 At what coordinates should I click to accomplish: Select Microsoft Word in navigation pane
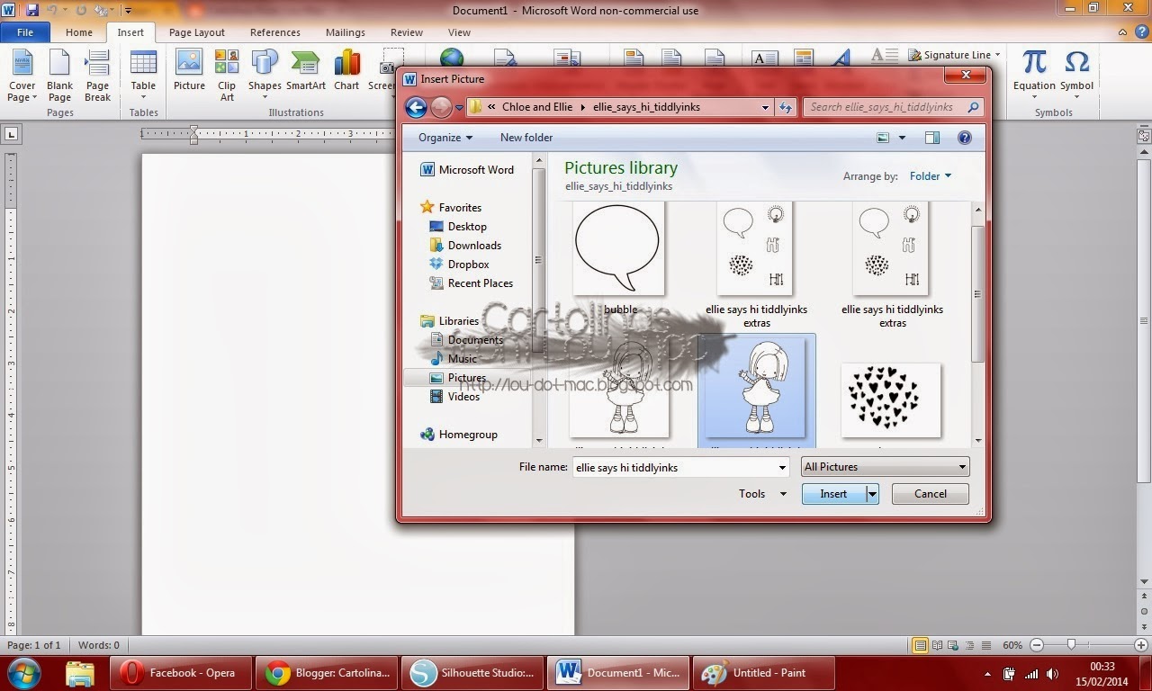pos(476,170)
